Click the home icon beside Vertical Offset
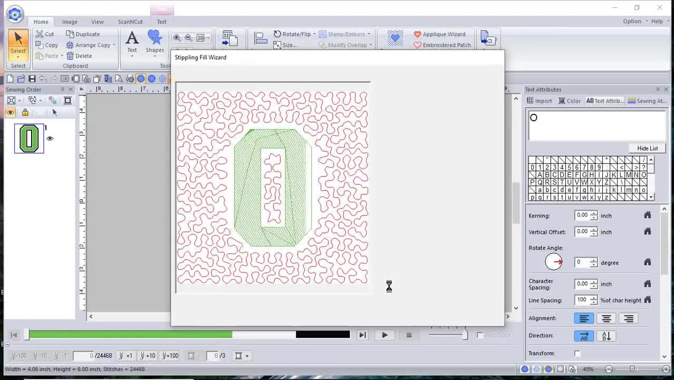The height and width of the screenshot is (380, 674). tap(648, 232)
